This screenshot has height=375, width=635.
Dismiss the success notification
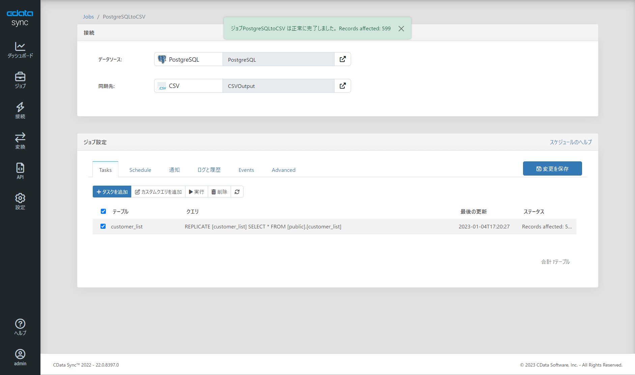(x=401, y=29)
